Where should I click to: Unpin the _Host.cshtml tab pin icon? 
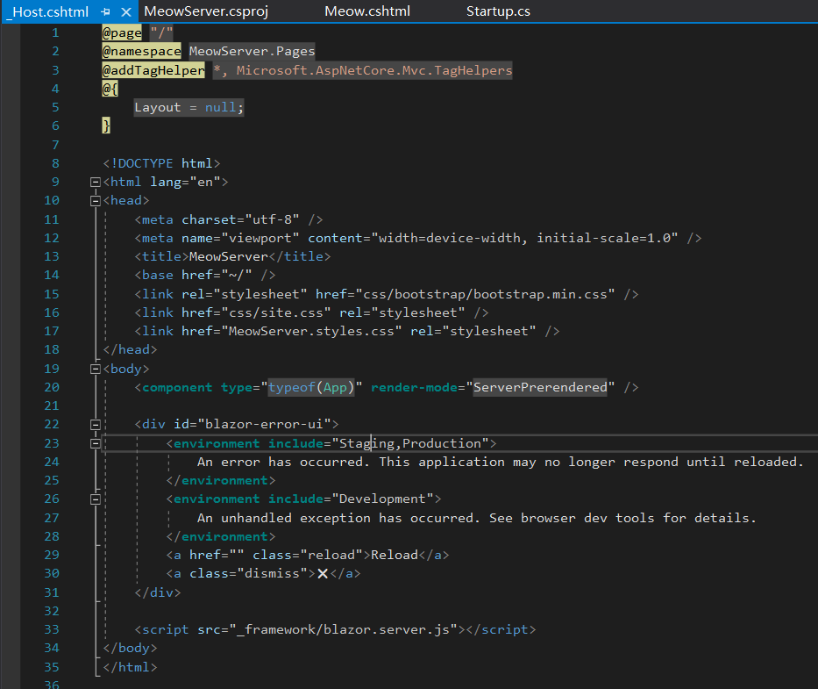103,11
